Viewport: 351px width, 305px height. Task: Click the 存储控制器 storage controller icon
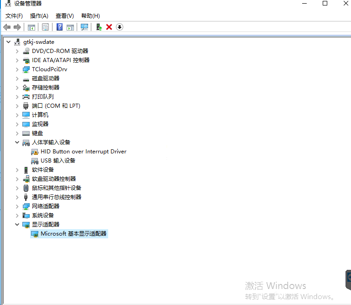point(26,88)
